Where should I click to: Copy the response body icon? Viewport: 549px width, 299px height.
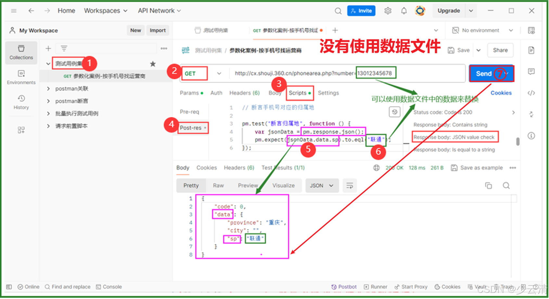pyautogui.click(x=488, y=185)
